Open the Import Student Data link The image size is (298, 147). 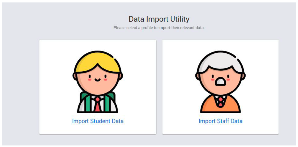[x=98, y=121]
